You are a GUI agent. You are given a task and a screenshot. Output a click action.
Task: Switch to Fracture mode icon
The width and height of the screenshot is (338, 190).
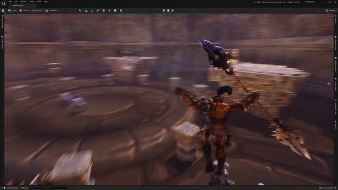coord(109,11)
